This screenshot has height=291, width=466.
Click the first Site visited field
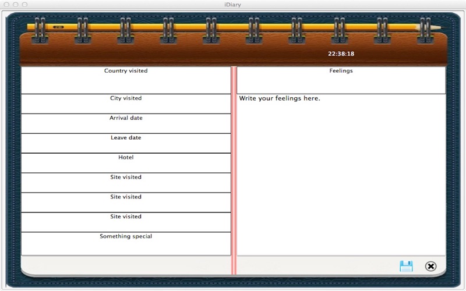[x=126, y=183]
